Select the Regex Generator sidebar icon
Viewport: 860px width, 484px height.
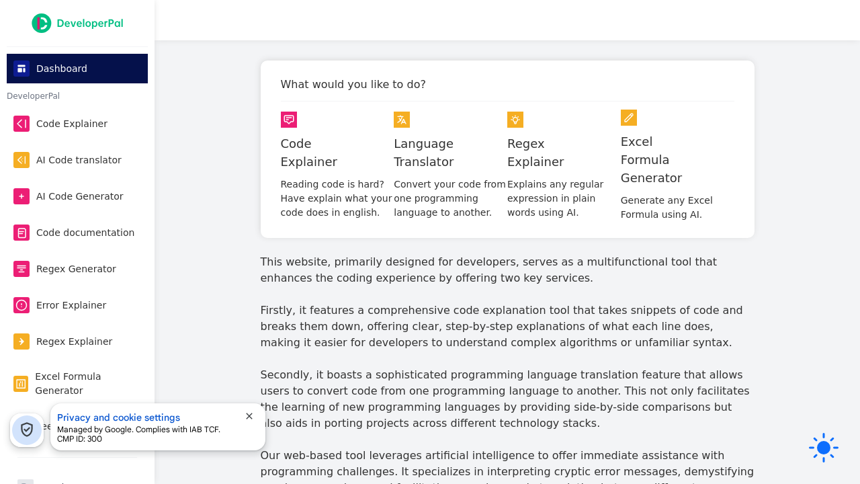[x=21, y=269]
